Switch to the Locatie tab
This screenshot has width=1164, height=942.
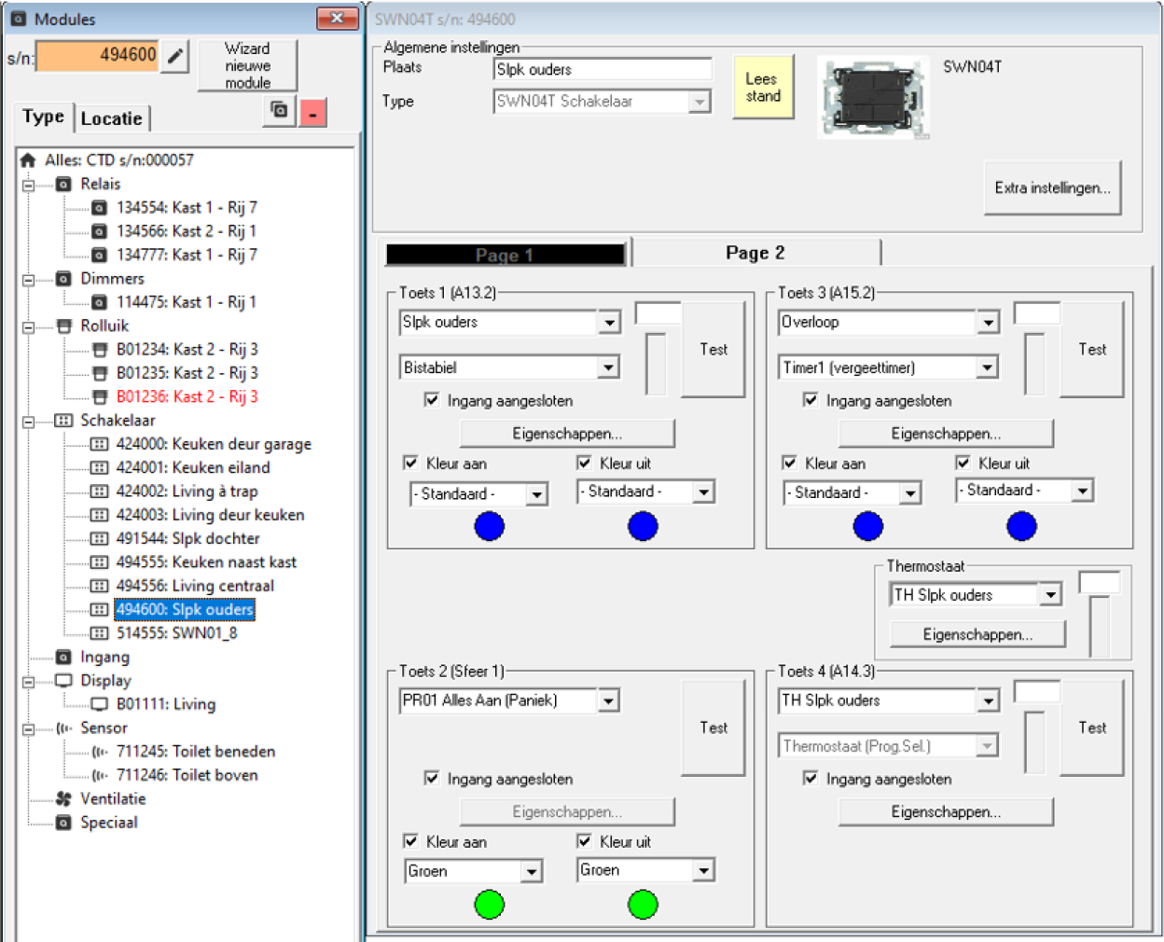coord(112,118)
